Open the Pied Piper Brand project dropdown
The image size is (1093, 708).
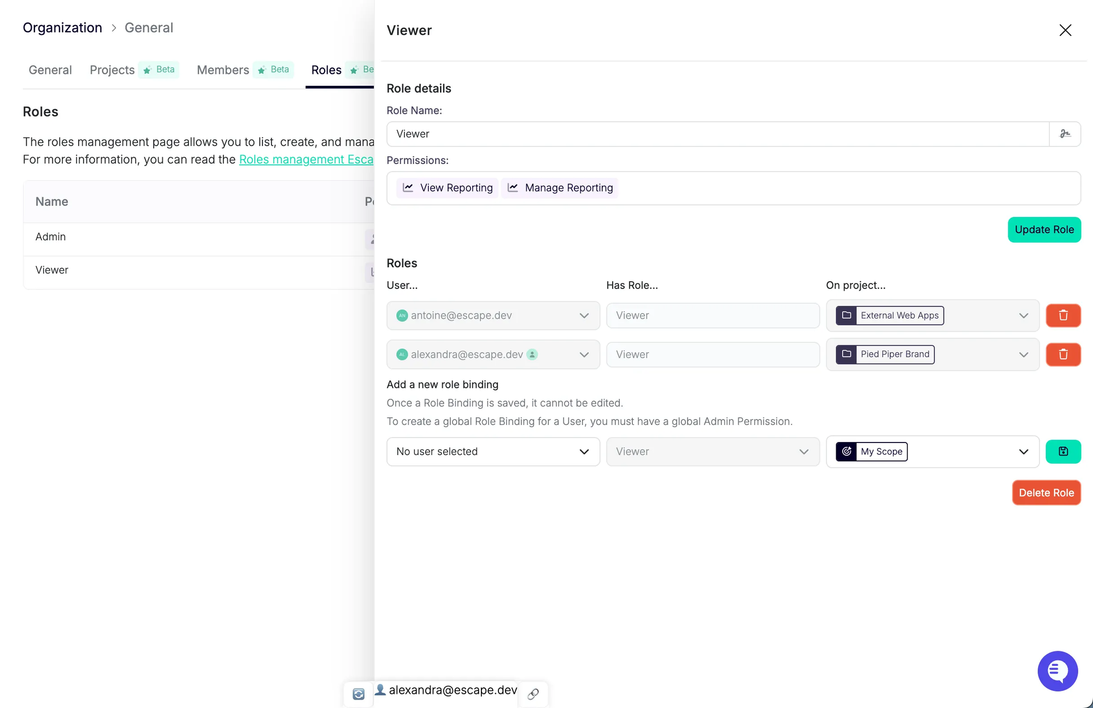[1023, 355]
